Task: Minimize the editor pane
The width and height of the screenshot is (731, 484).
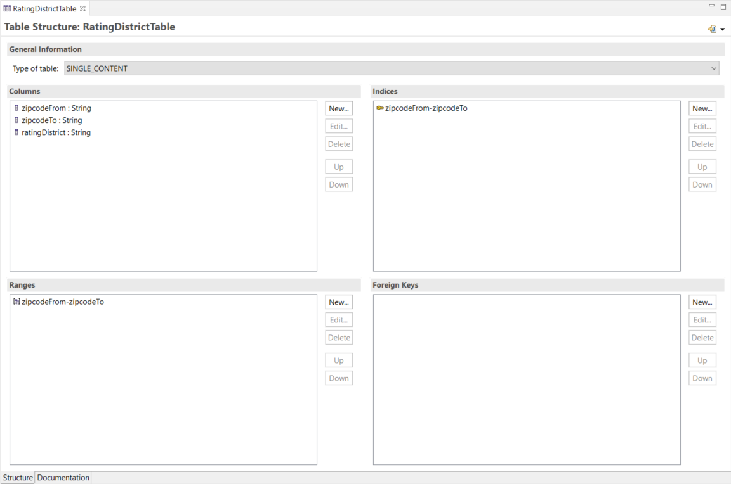Action: pos(711,6)
